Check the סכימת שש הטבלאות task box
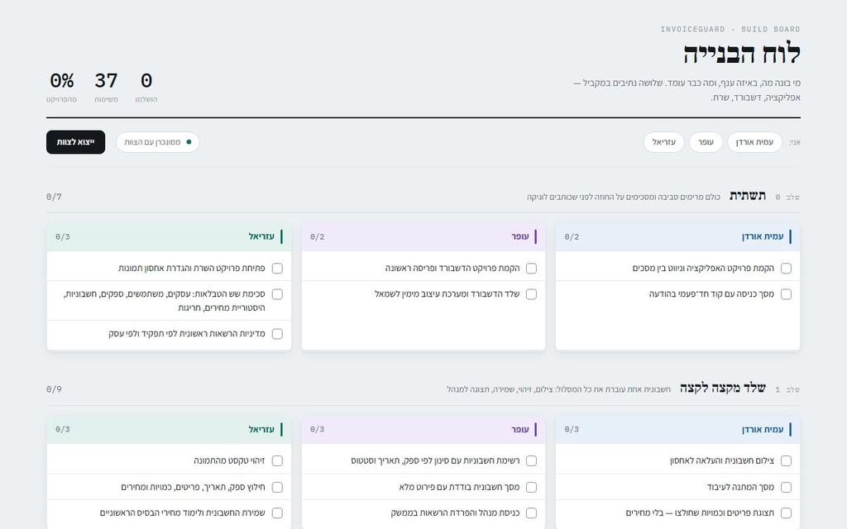 [x=277, y=294]
